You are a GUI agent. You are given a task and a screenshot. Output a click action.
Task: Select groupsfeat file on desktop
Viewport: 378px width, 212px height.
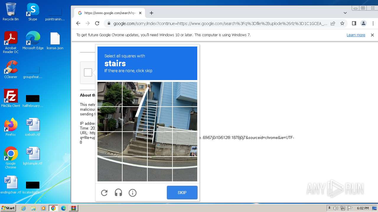tap(33, 72)
